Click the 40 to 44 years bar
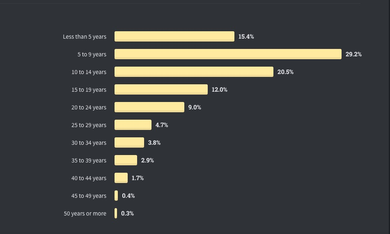Image resolution: width=390 pixels, height=234 pixels. pos(121,178)
